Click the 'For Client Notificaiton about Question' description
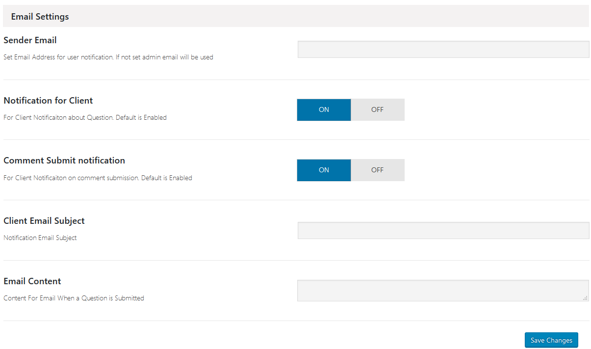The height and width of the screenshot is (349, 591). pyautogui.click(x=85, y=118)
